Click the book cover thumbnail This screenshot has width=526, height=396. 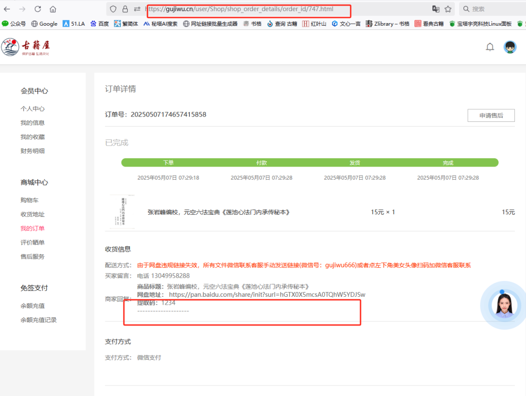[122, 212]
